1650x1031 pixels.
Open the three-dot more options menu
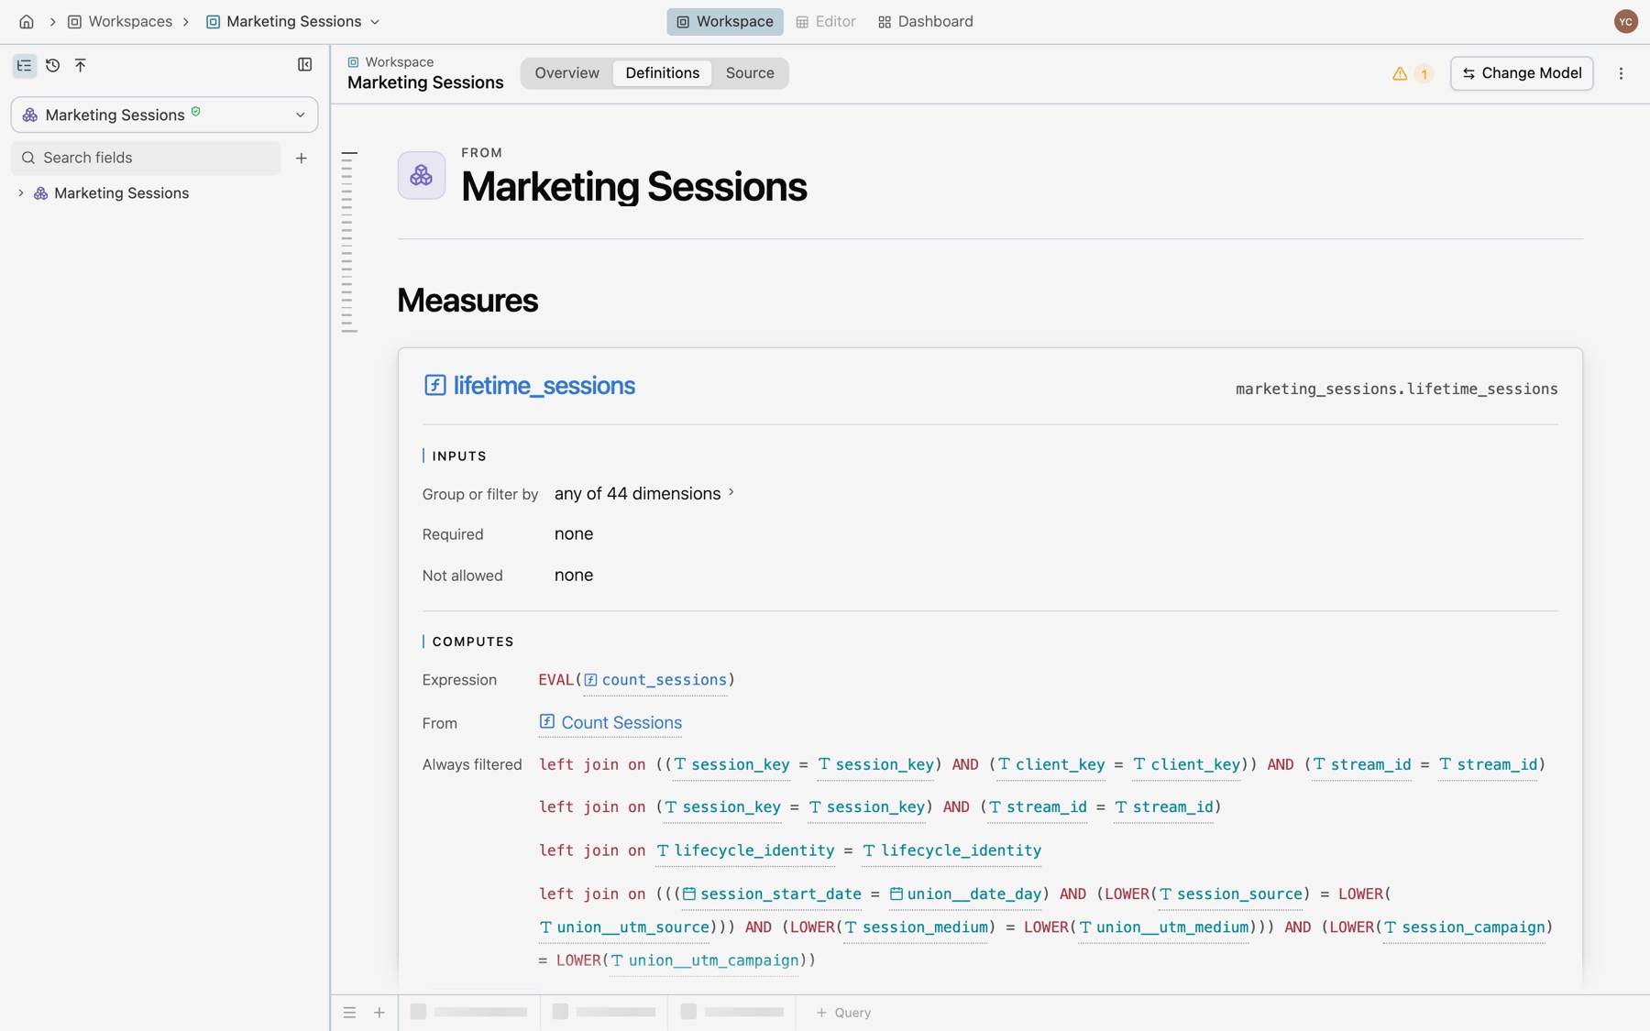[x=1621, y=73]
